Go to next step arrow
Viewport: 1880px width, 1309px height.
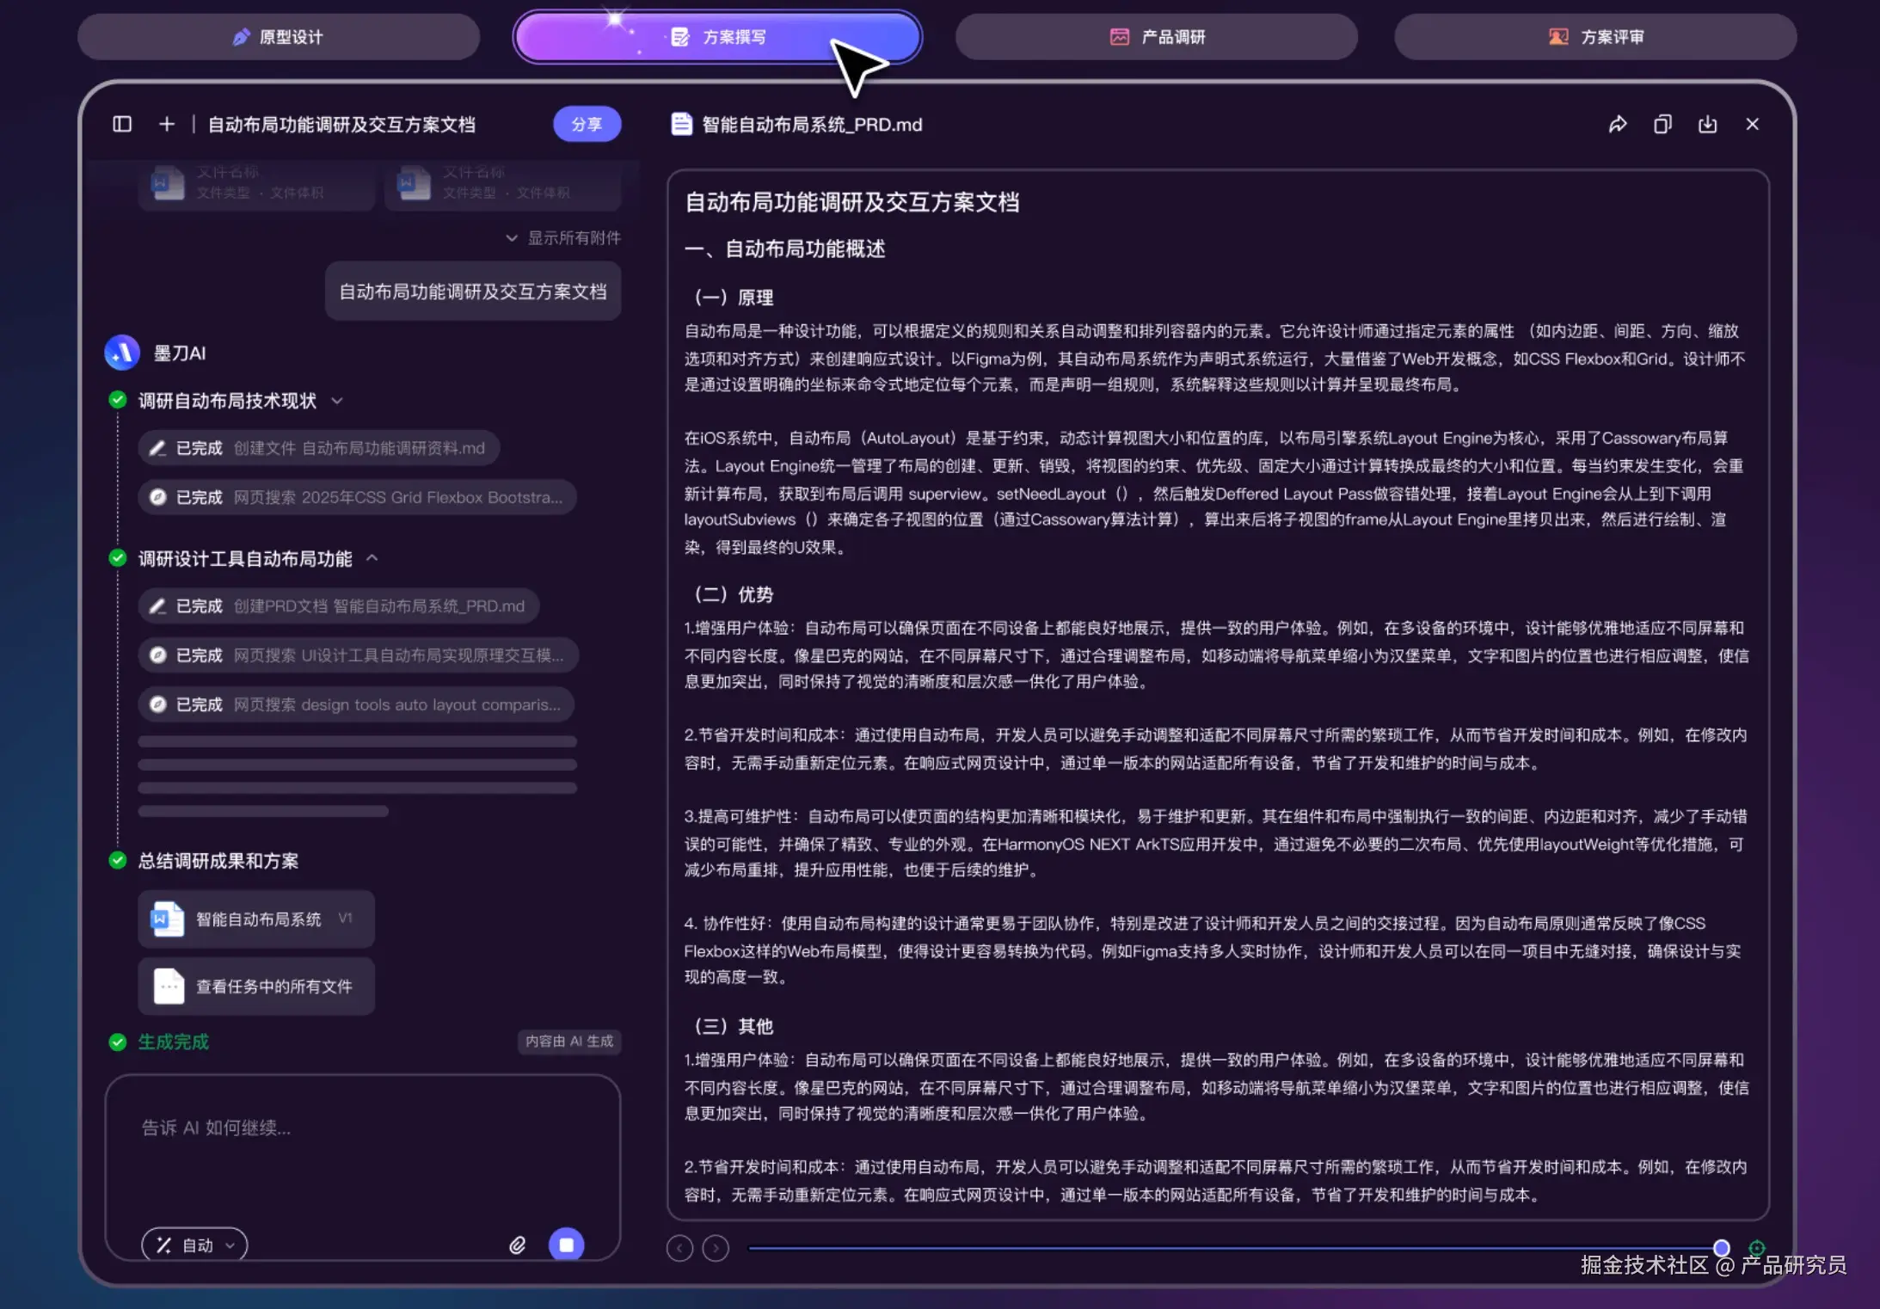click(716, 1248)
